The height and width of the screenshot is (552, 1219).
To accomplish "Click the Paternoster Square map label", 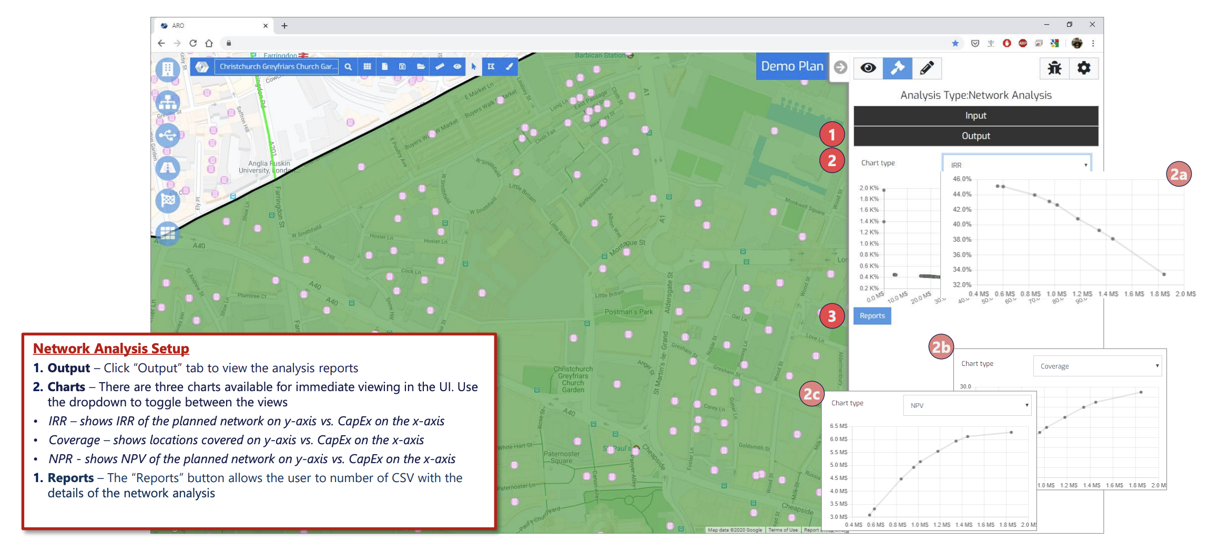I will click(x=561, y=457).
